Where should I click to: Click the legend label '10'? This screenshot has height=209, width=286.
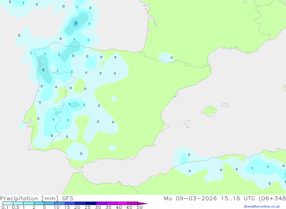(57, 207)
